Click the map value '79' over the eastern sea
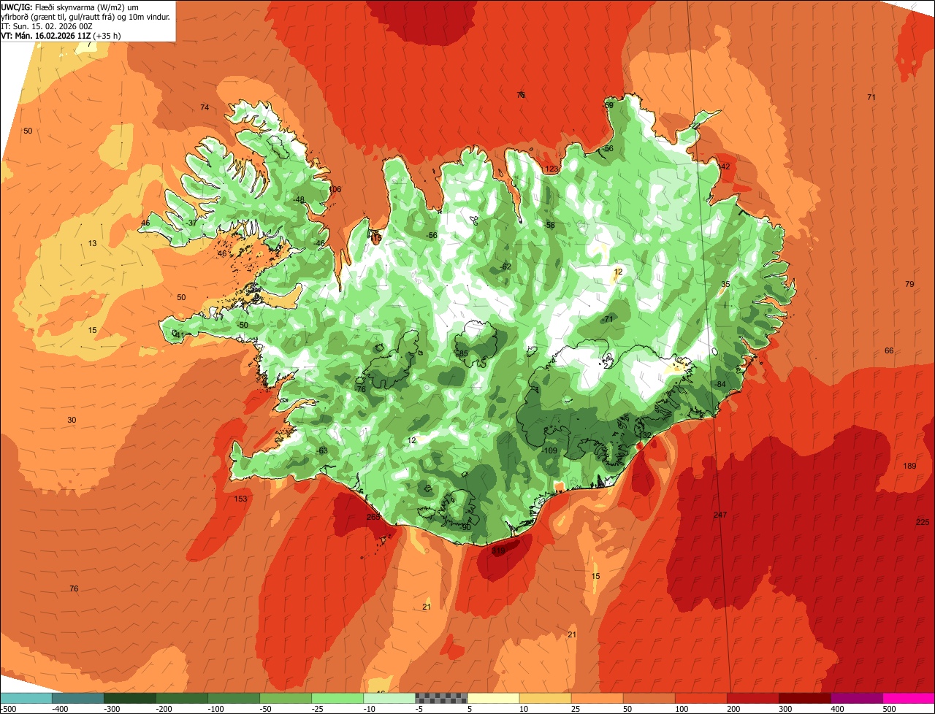 909,284
